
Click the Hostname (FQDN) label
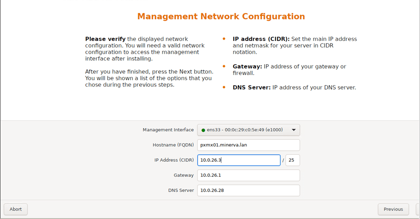(x=173, y=145)
